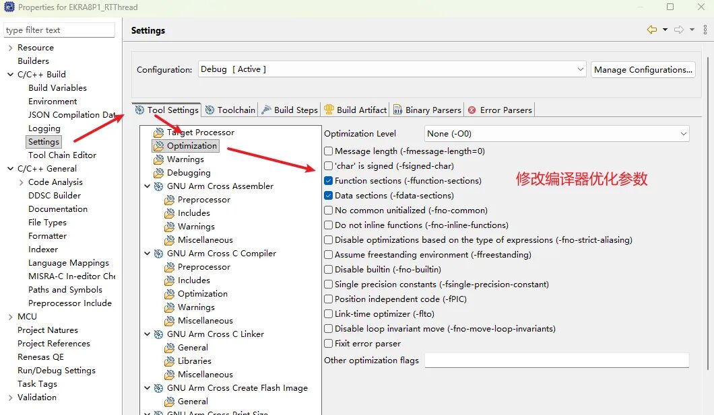Open the Optimization Level dropdown
The width and height of the screenshot is (714, 415).
coord(557,134)
